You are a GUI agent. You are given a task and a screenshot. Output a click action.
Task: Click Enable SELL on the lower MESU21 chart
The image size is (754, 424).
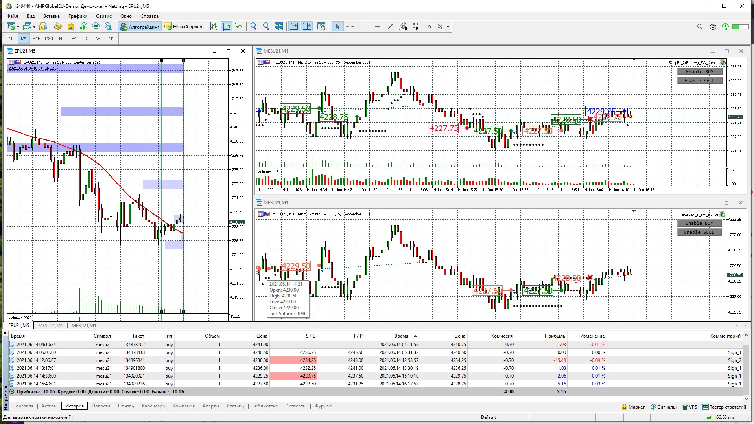(x=699, y=232)
